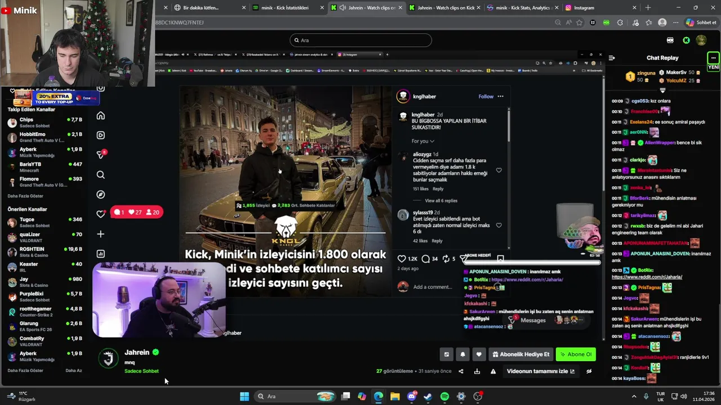Open Discord from taskbar

pyautogui.click(x=412, y=397)
